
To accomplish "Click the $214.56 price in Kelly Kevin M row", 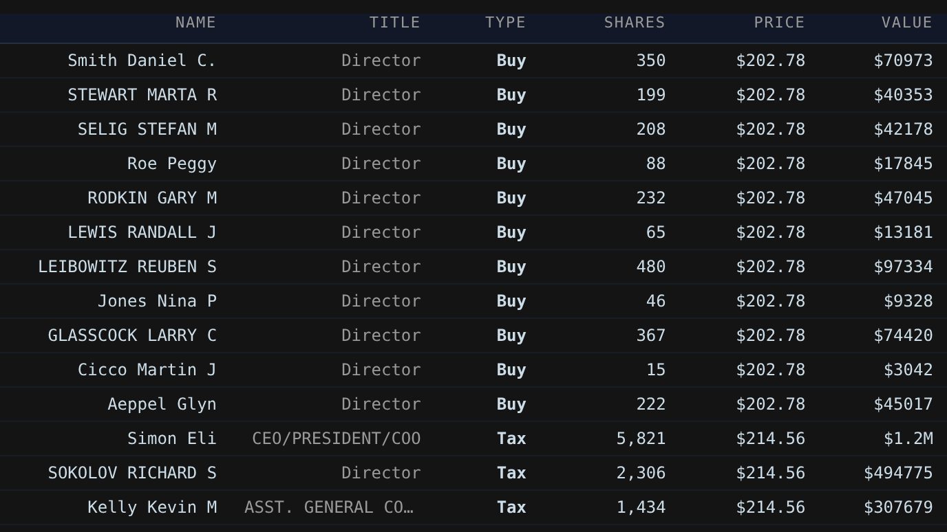I will pos(770,507).
